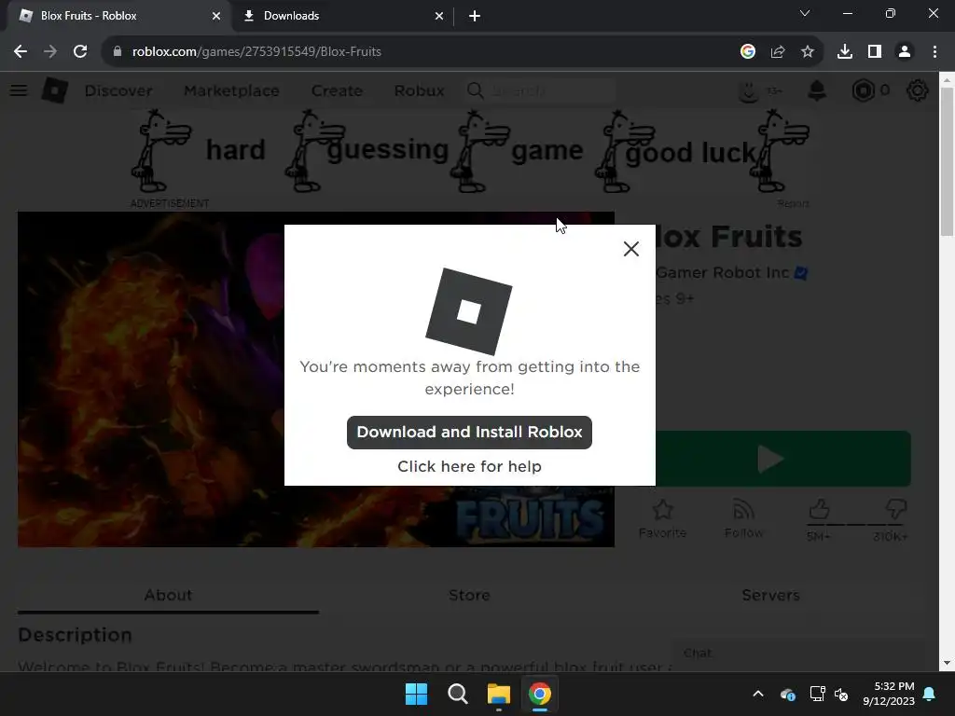Click the muted volume tray icon

842,694
